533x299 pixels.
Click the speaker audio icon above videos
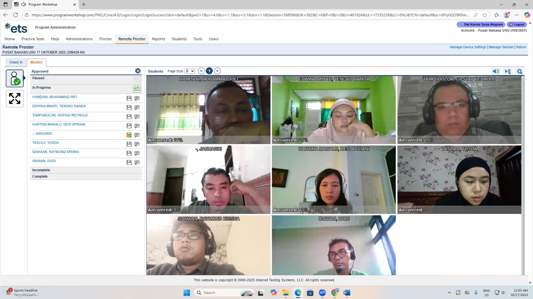[x=496, y=71]
